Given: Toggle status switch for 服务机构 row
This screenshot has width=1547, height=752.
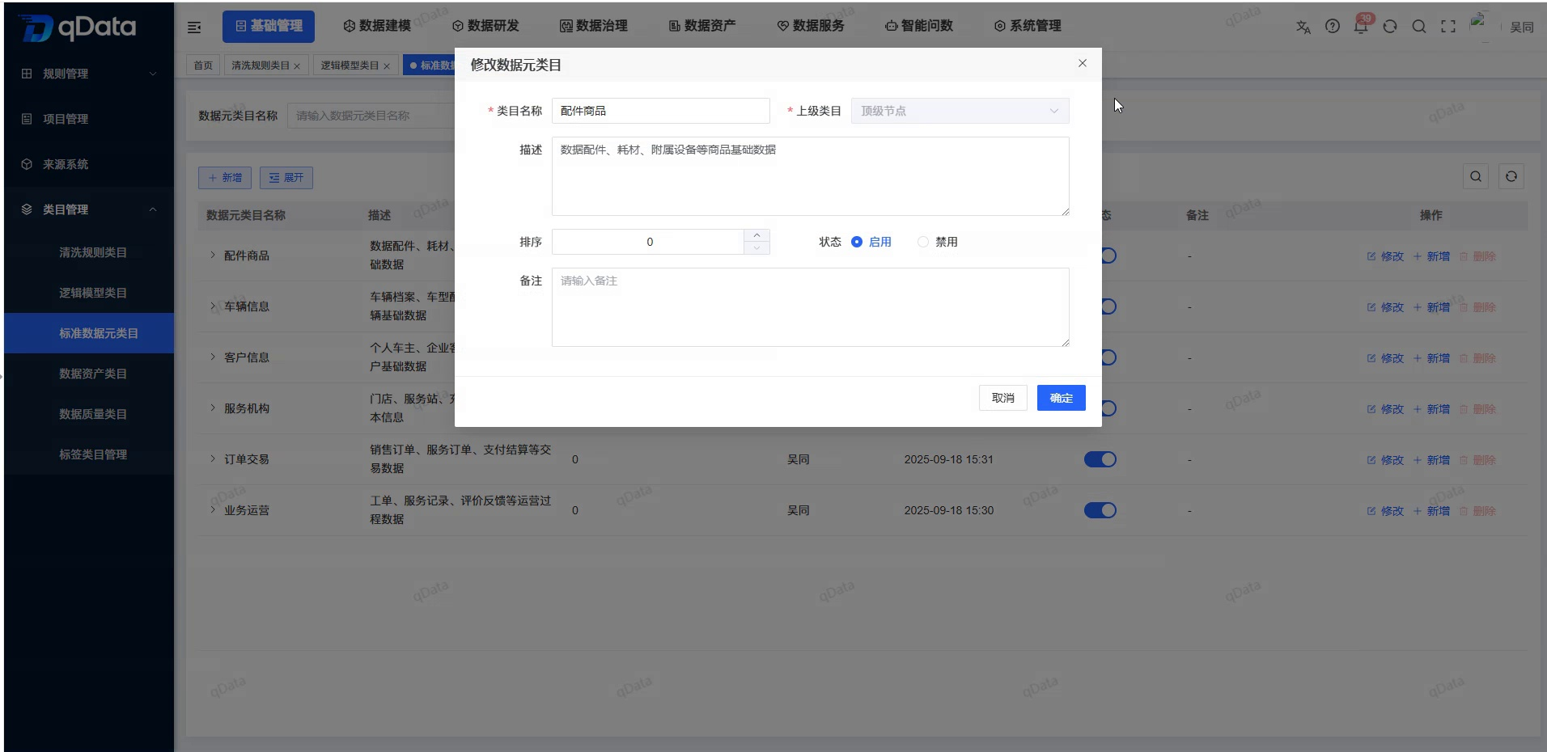Looking at the screenshot, I should tap(1108, 408).
